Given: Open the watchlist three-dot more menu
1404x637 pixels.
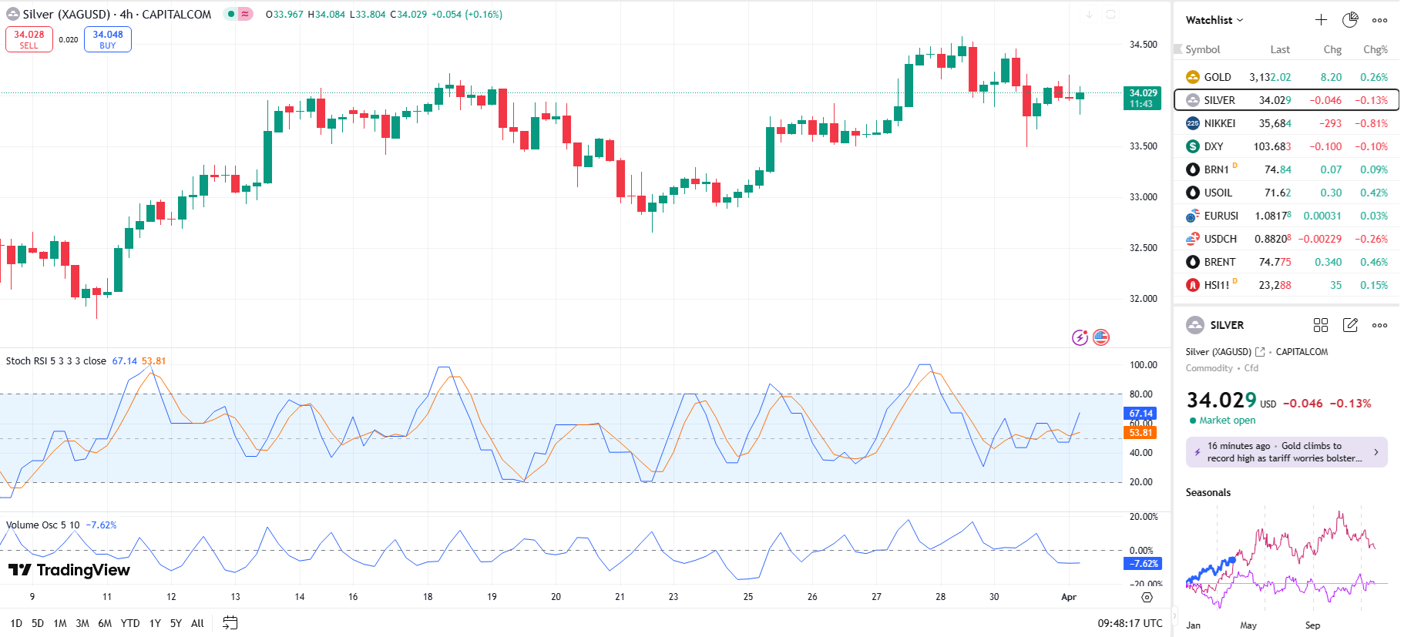Looking at the screenshot, I should coord(1379,20).
